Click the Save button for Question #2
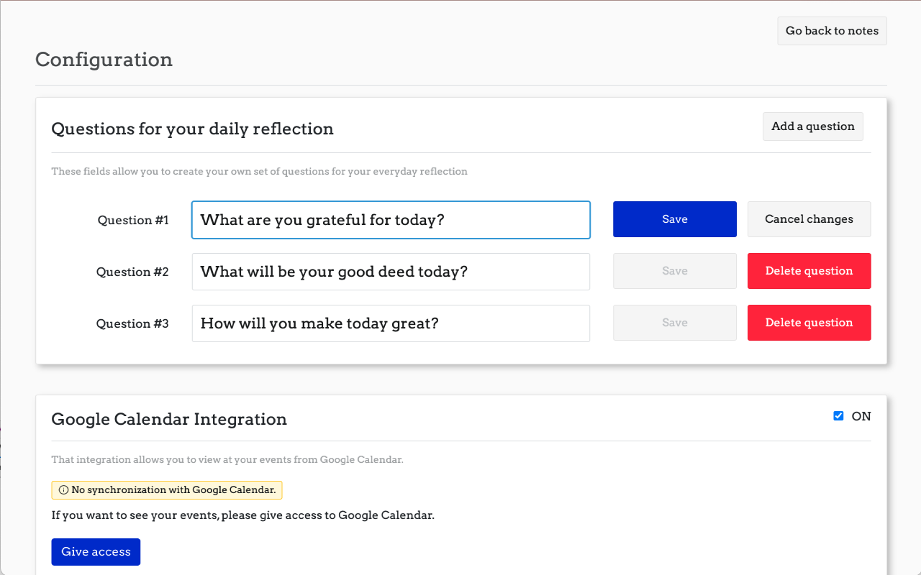The height and width of the screenshot is (575, 921). point(674,271)
